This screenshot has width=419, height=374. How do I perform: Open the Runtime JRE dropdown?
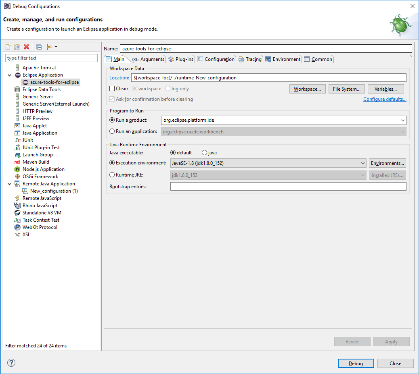coord(268,175)
